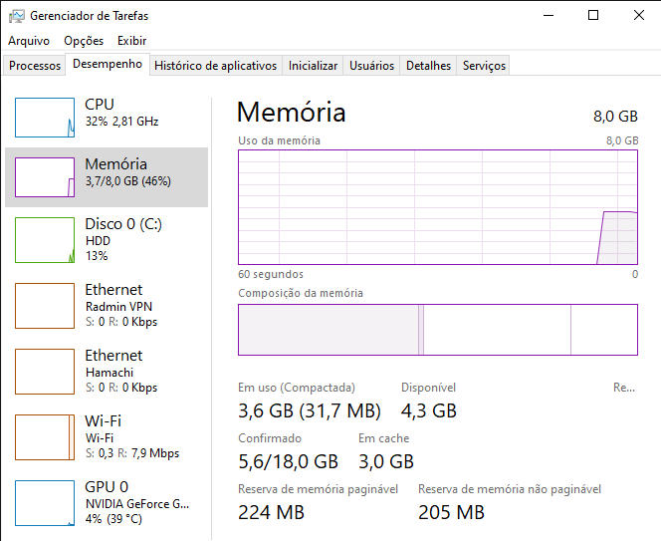
Task: Select the Ethernet Hamachi graph icon
Action: click(45, 372)
